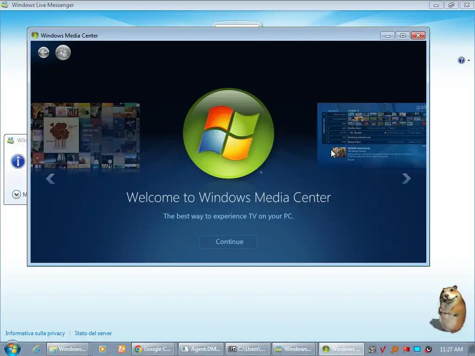Screen dimensions: 475x356
Task: Switch to the Windows Explorer taskbar button
Action: pos(68,349)
